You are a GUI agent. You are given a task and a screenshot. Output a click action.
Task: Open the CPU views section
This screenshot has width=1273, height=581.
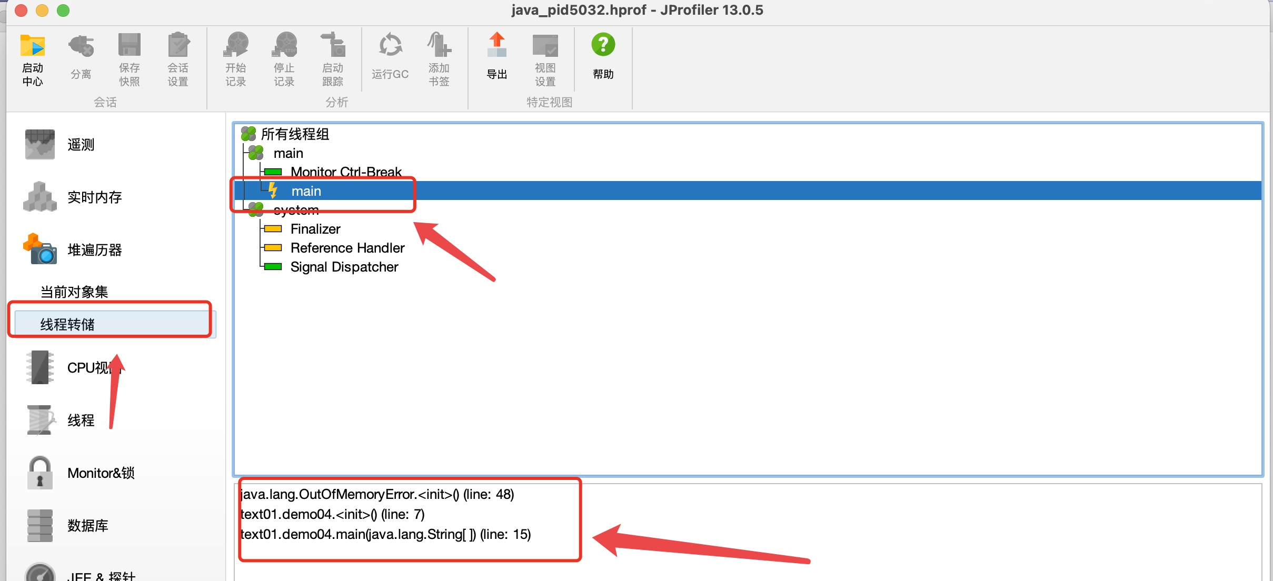[73, 368]
